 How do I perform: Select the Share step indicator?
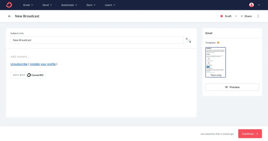246,16
